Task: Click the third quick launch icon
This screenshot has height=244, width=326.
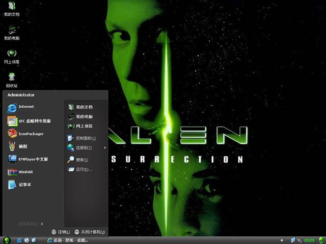Action: pyautogui.click(x=34, y=240)
